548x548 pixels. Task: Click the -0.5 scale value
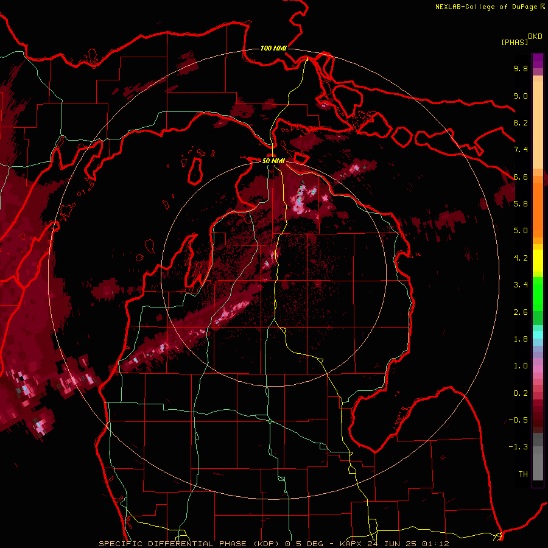[518, 420]
